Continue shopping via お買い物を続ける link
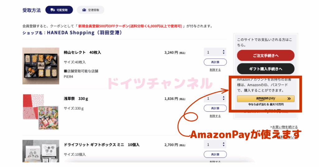319x167 pixels. [x=284, y=127]
